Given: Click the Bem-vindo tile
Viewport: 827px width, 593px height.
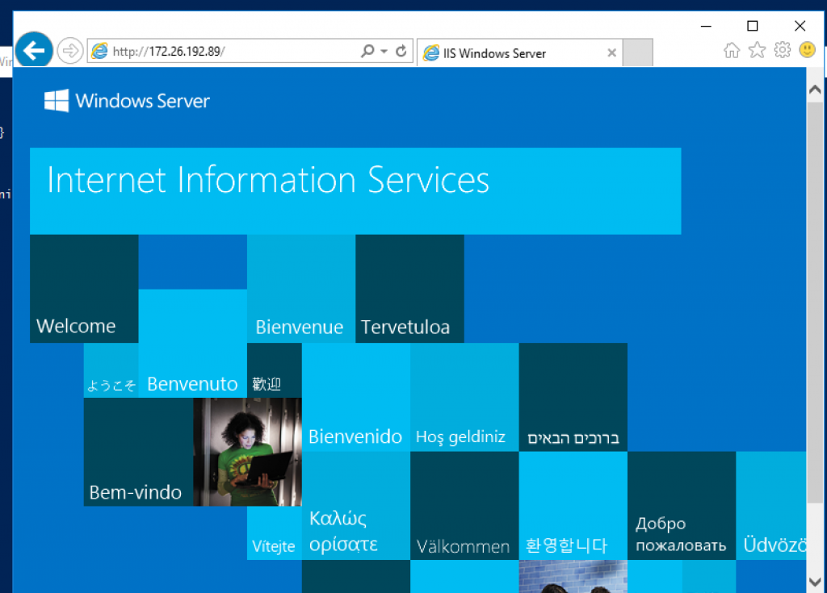Looking at the screenshot, I should click(x=139, y=452).
